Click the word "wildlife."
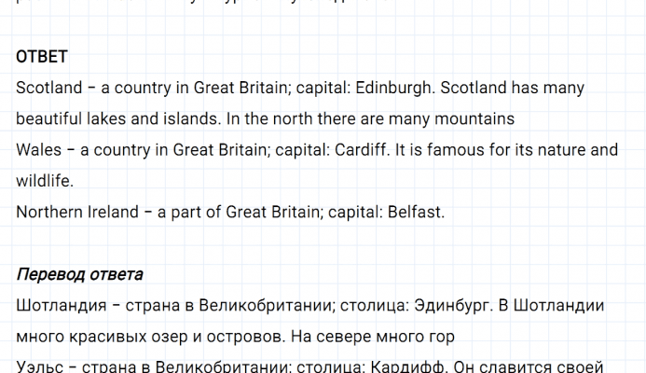Screen dimensions: 646x373 45,180
